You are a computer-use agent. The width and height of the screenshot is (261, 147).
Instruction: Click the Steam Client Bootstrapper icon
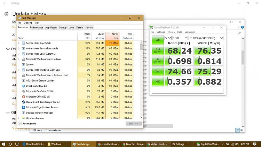pos(23,102)
